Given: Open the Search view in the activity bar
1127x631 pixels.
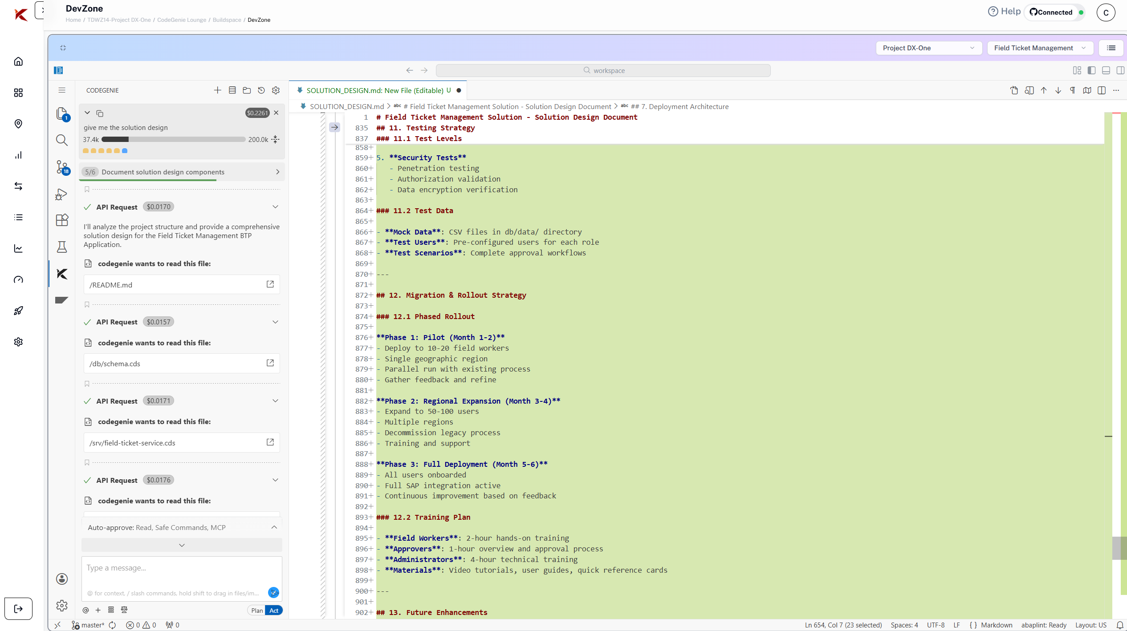Looking at the screenshot, I should point(62,141).
